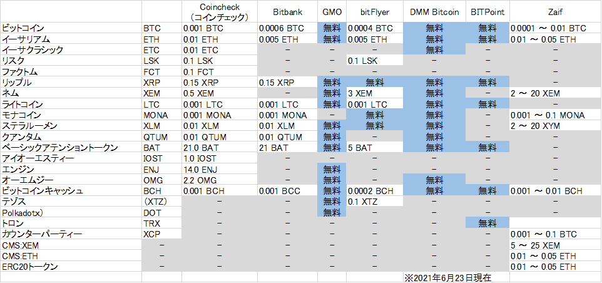Select the 無料 cell in the テゾス row

(332, 202)
